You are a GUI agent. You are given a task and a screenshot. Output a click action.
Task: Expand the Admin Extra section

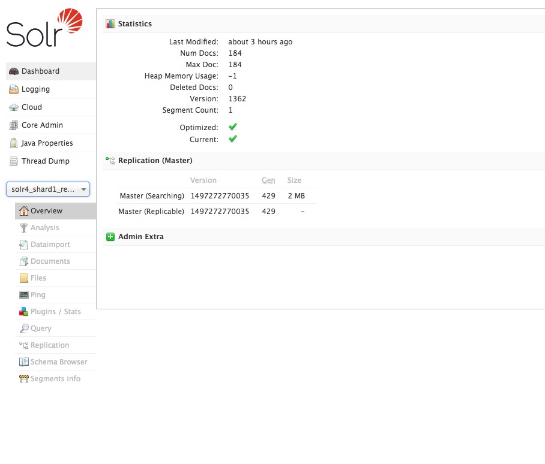(141, 237)
